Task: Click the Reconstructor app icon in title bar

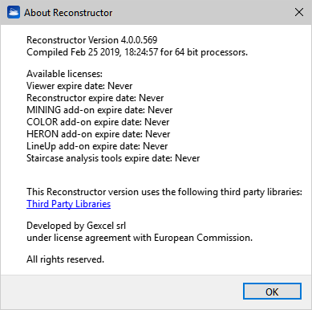Action: pyautogui.click(x=14, y=12)
